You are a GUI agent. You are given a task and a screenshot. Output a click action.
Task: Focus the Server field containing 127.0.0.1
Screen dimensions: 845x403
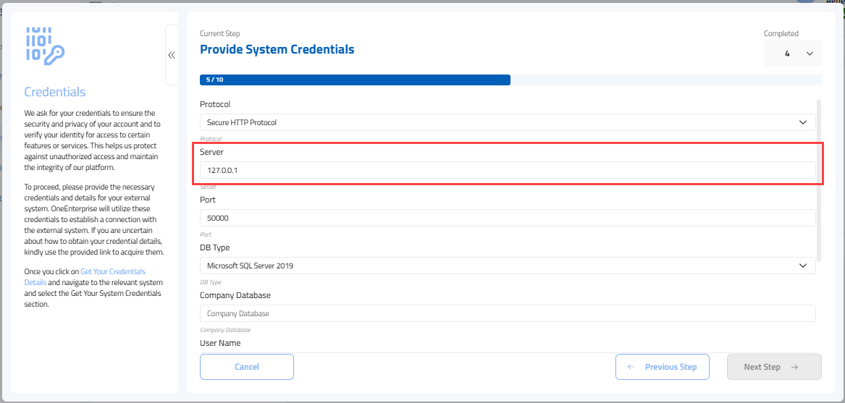click(507, 170)
